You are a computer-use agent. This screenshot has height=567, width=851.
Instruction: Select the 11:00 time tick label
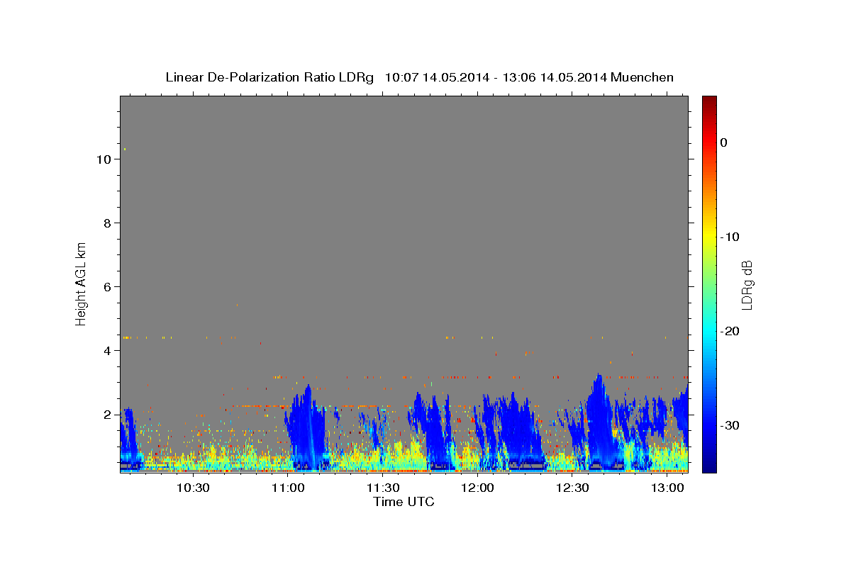pos(288,488)
